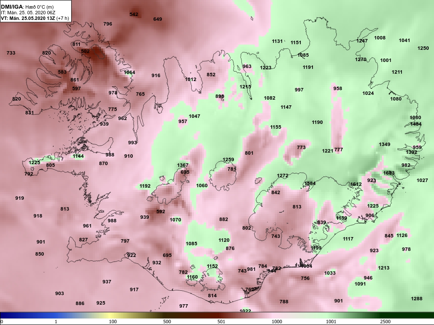Image resolution: width=434 pixels, height=325 pixels.
Task: Click the map value 1047
Action: [x=194, y=116]
